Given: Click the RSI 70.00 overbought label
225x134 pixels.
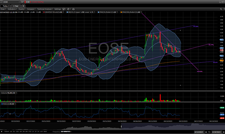Looking at the screenshot, I should tap(222, 108).
